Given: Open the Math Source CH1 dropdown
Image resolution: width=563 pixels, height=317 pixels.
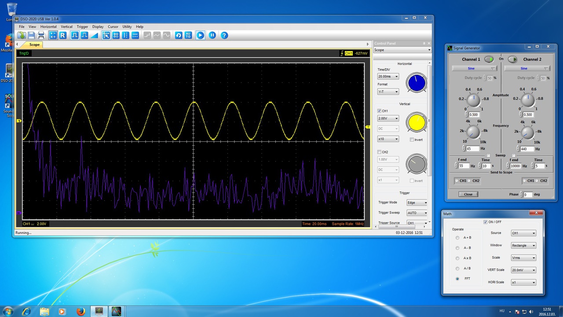Looking at the screenshot, I should 523,233.
